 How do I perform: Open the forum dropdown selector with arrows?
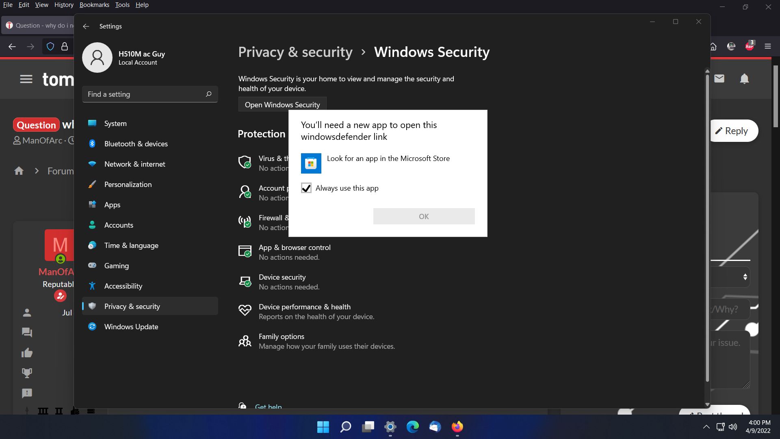click(730, 277)
